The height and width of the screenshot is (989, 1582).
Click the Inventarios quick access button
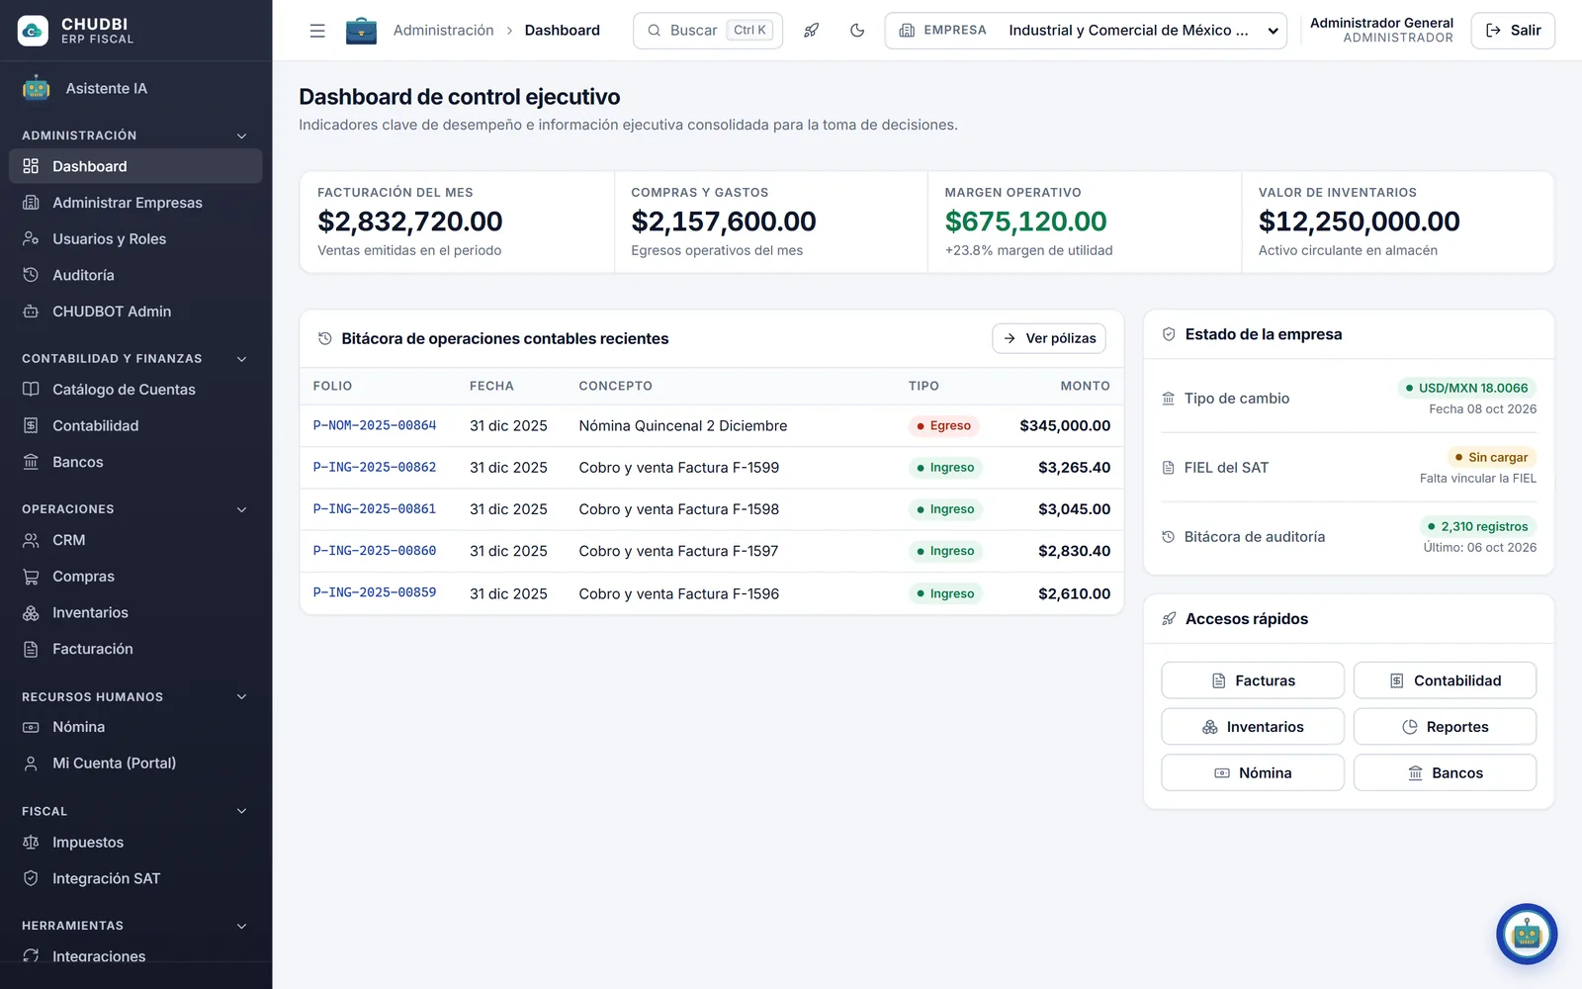(x=1253, y=727)
